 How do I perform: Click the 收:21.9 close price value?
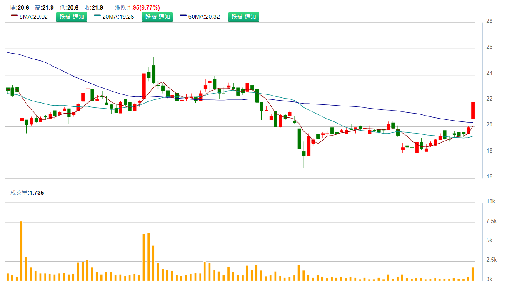pyautogui.click(x=93, y=7)
